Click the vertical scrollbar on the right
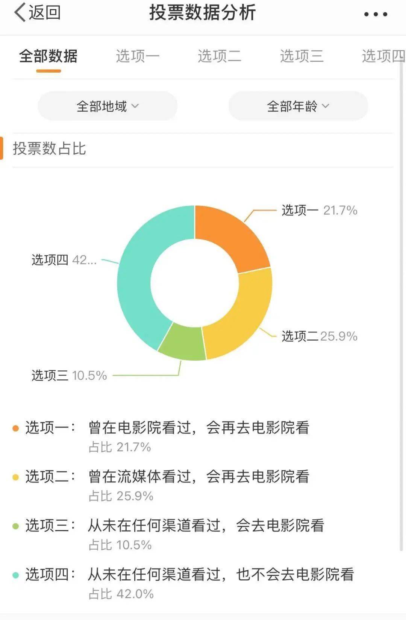 401,301
